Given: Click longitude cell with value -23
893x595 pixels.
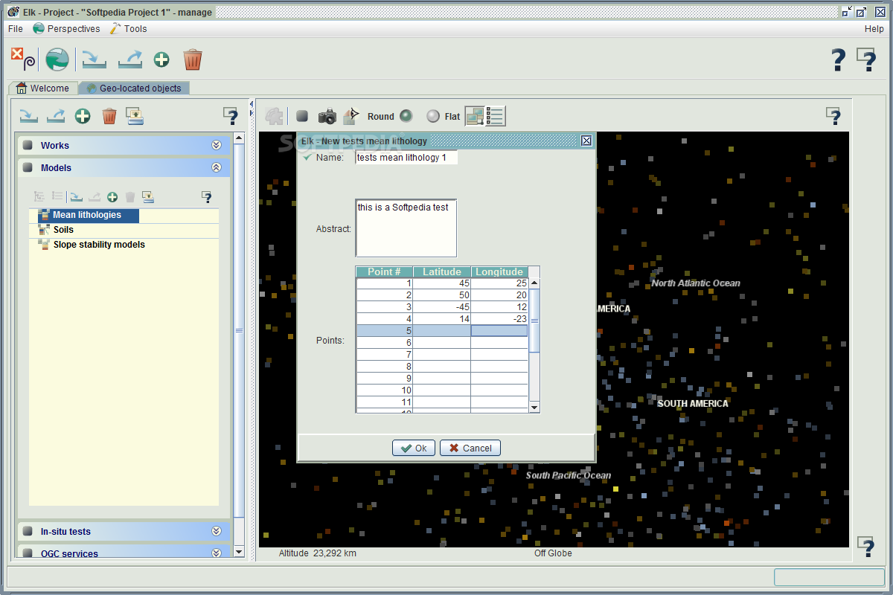Looking at the screenshot, I should pyautogui.click(x=499, y=319).
